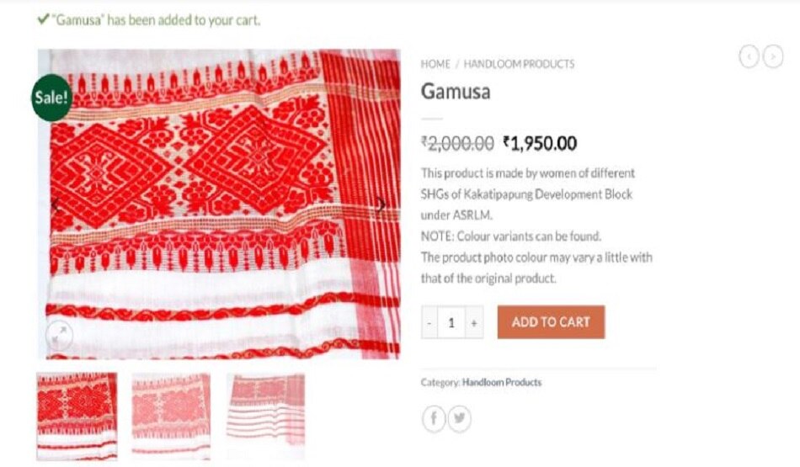
Task: Show the next image in the gallery
Action: pyautogui.click(x=381, y=205)
